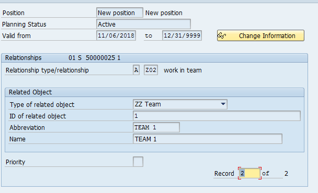Click the total record count after of
Image resolution: width=318 pixels, height=193 pixels.
286,173
